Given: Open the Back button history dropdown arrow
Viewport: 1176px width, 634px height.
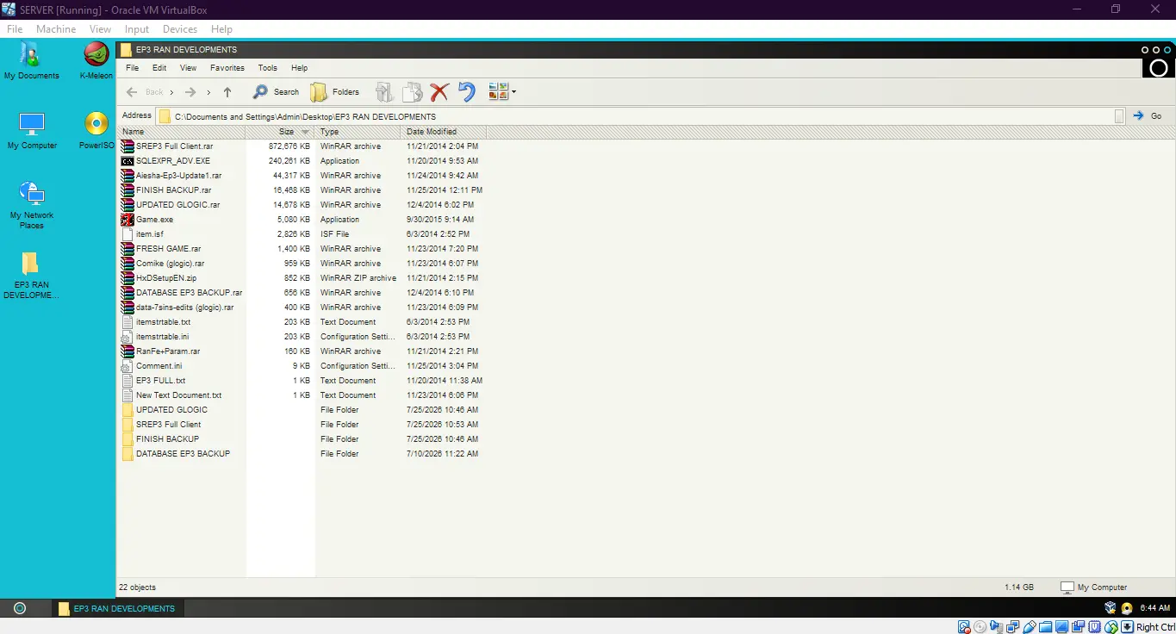Looking at the screenshot, I should point(171,92).
